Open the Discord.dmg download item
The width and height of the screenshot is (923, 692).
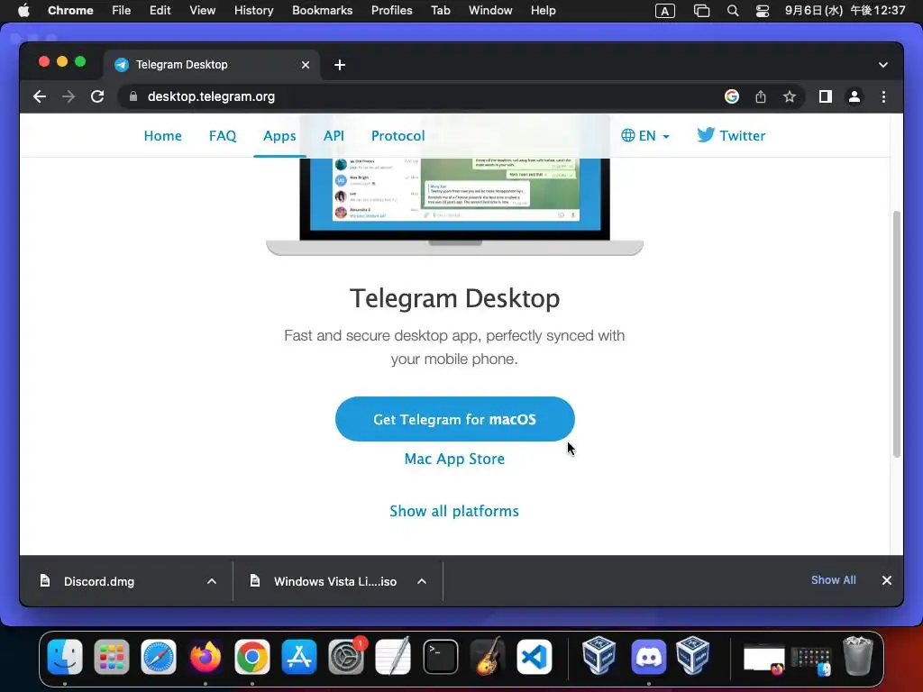pyautogui.click(x=99, y=581)
